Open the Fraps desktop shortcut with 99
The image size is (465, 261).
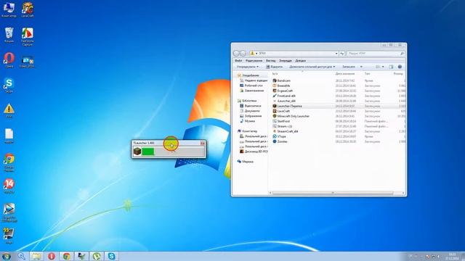point(9,236)
